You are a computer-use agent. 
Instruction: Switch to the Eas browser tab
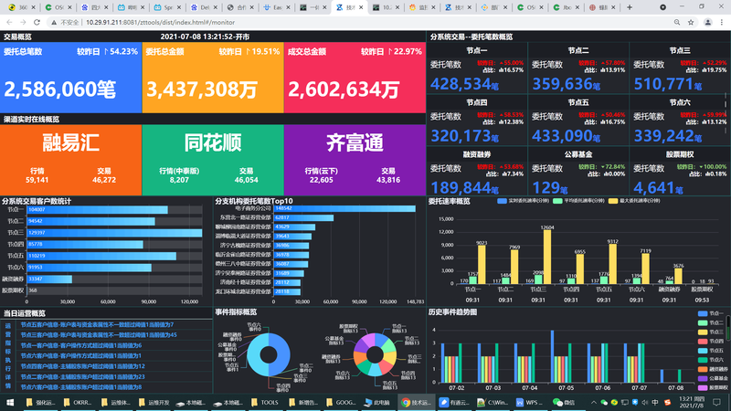coord(277,7)
